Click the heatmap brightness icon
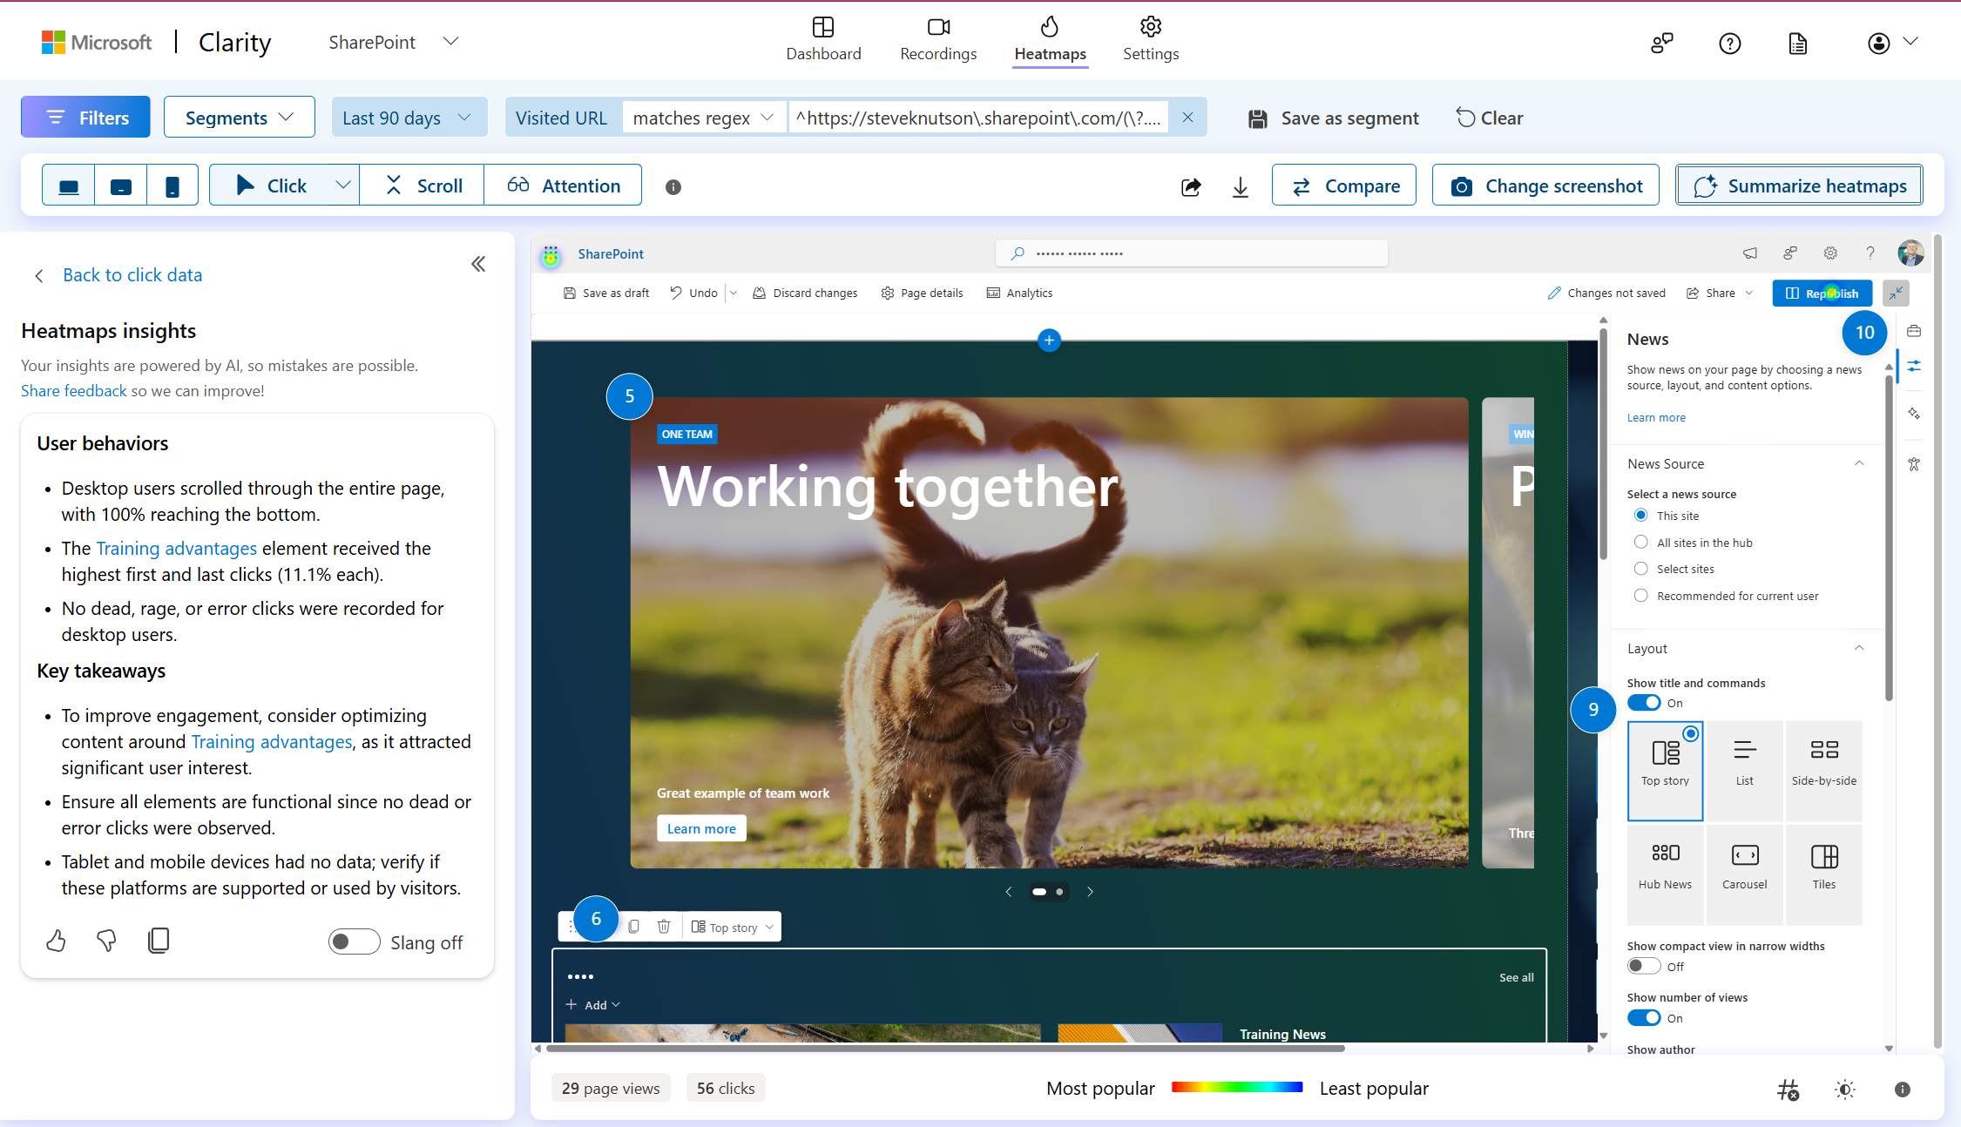This screenshot has width=1961, height=1127. pyautogui.click(x=1844, y=1090)
